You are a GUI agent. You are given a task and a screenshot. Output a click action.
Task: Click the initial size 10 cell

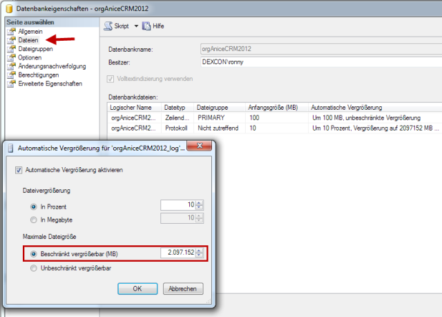pyautogui.click(x=276, y=128)
